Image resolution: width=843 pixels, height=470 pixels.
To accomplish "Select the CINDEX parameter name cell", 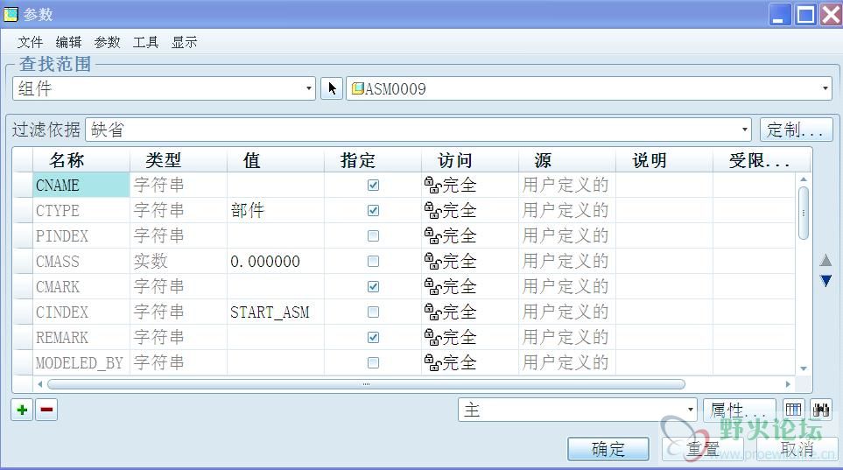I will point(81,312).
